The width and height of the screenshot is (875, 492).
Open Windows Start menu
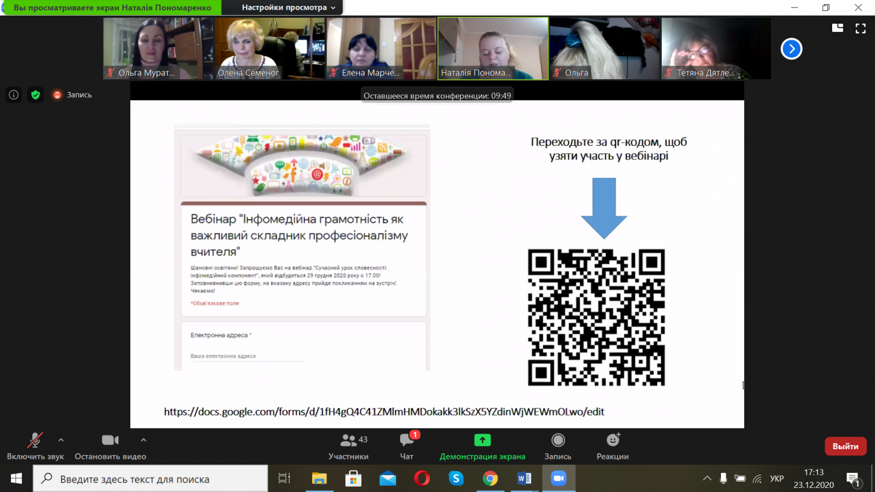(x=16, y=479)
